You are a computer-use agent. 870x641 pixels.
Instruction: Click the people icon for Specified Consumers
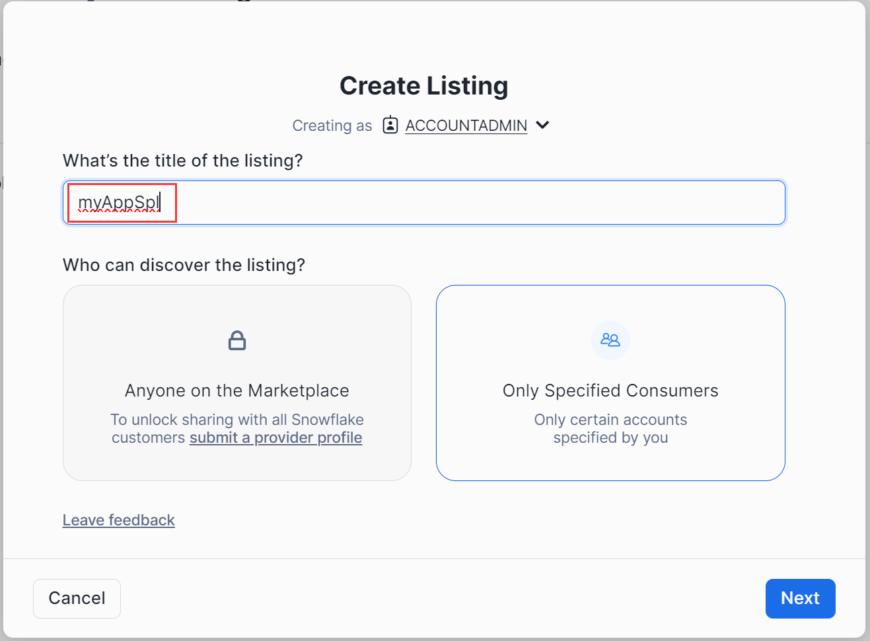point(610,340)
